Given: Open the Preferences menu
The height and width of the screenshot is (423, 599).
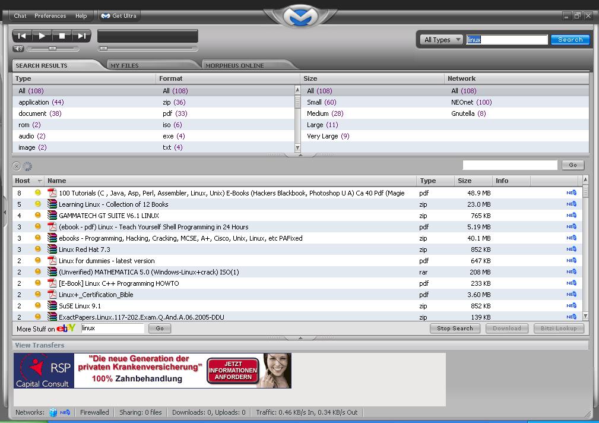Looking at the screenshot, I should click(50, 16).
